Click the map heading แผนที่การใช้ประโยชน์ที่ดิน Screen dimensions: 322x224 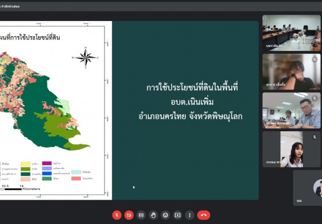click(30, 37)
